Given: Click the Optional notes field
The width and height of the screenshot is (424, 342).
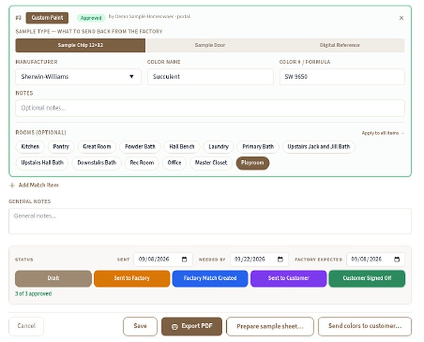Looking at the screenshot, I should (x=210, y=108).
